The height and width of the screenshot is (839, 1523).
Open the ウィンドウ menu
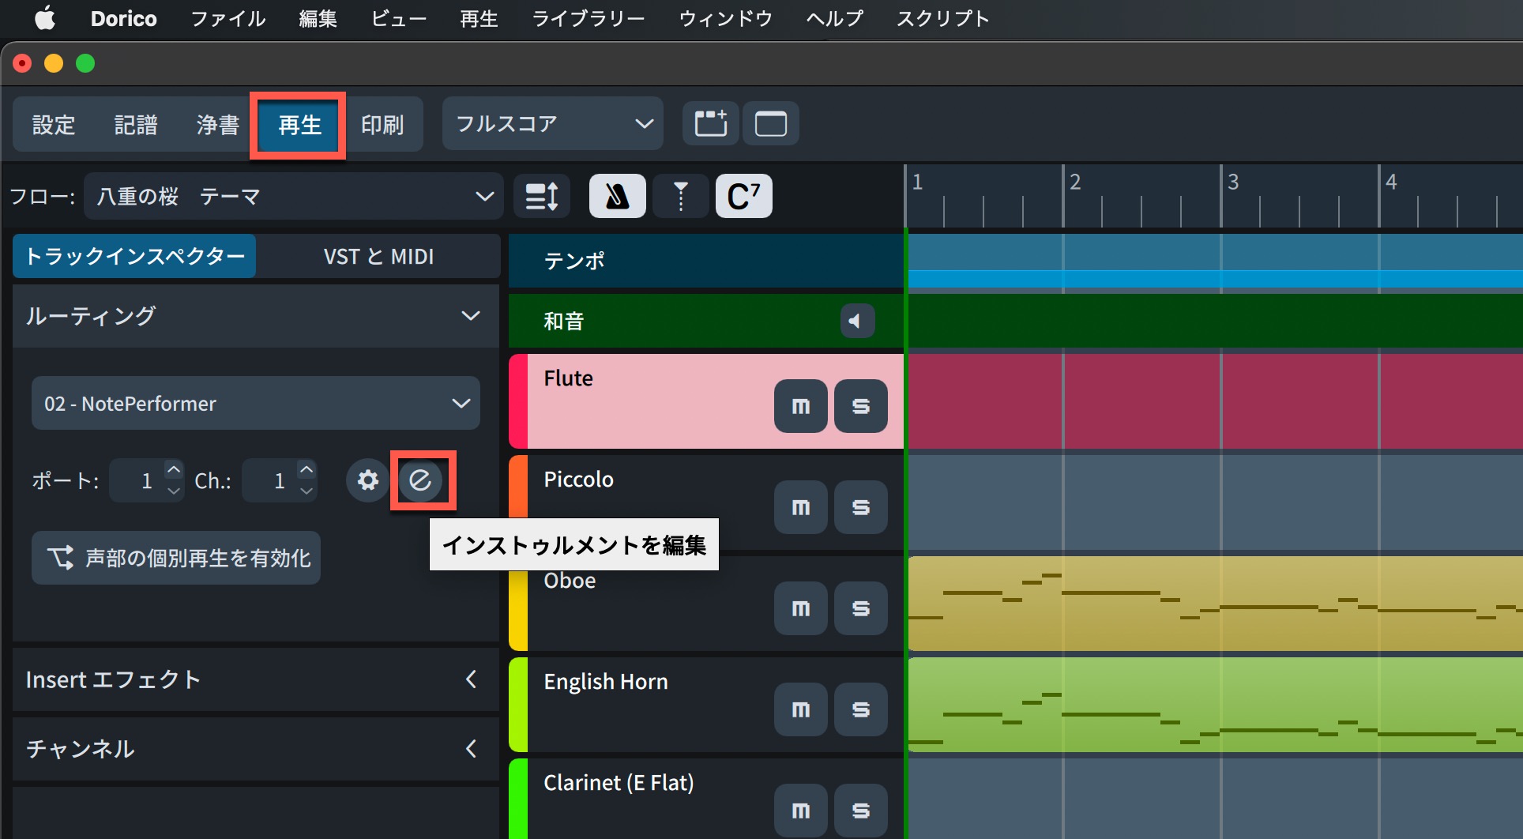(x=726, y=18)
